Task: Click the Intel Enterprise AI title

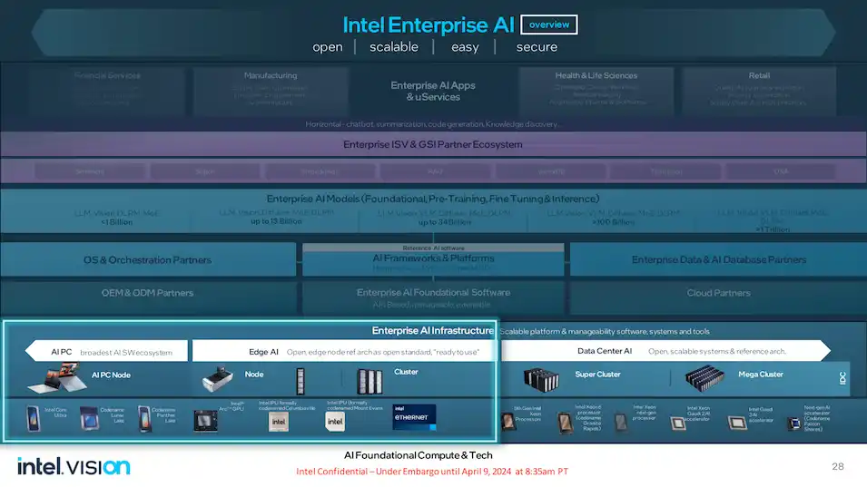Action: (x=429, y=24)
